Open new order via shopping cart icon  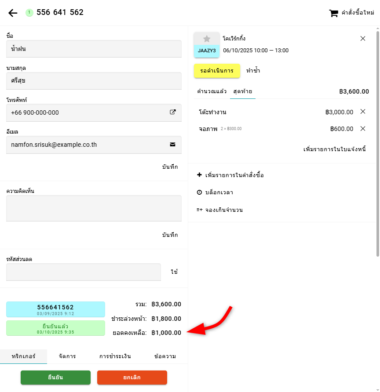(334, 13)
